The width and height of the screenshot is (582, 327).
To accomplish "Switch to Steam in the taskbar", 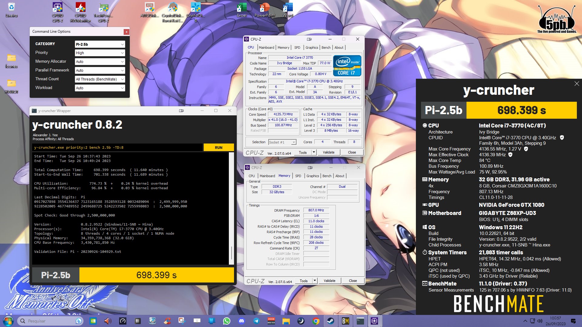I will (330, 321).
